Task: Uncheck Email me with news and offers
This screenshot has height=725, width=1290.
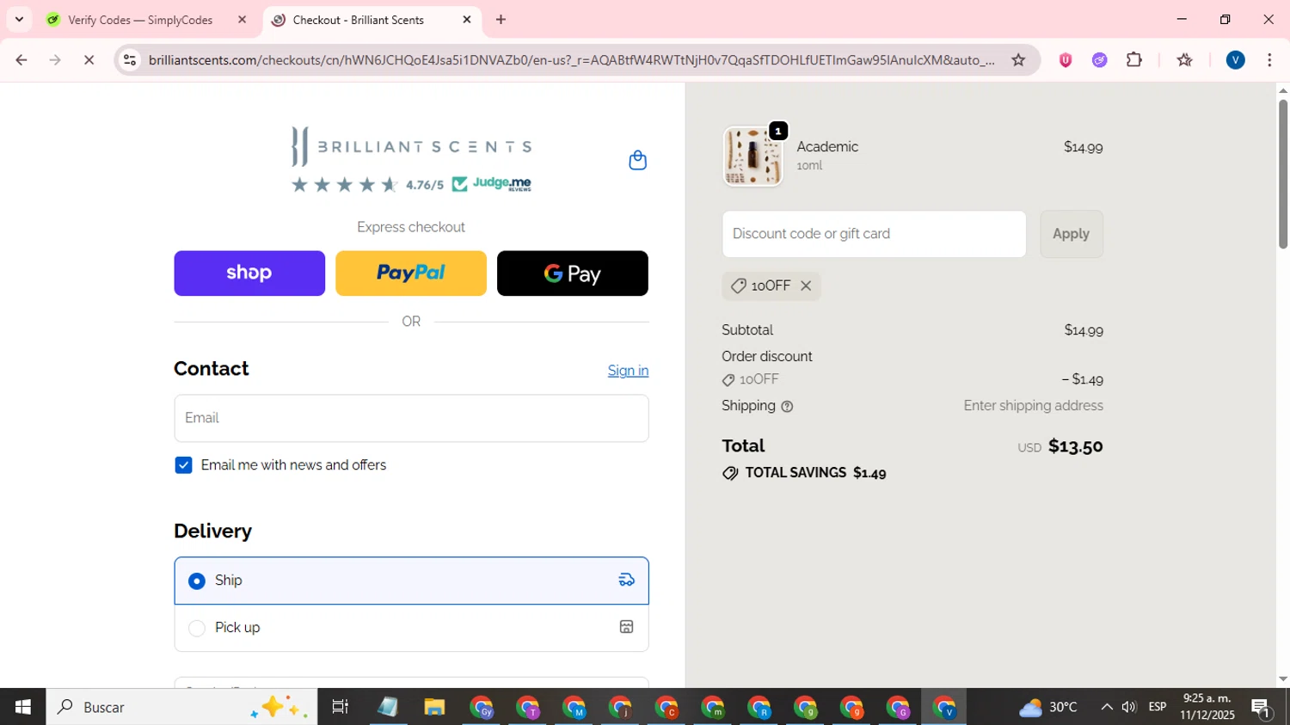Action: click(183, 465)
